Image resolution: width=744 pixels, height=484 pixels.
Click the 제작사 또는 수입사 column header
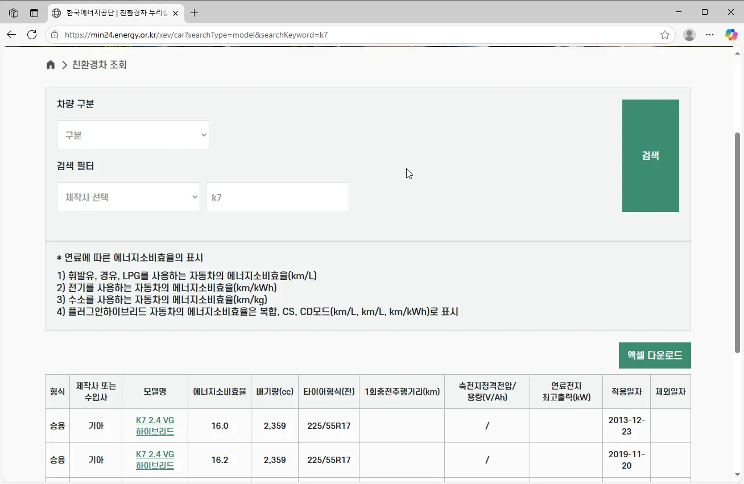[x=96, y=392]
